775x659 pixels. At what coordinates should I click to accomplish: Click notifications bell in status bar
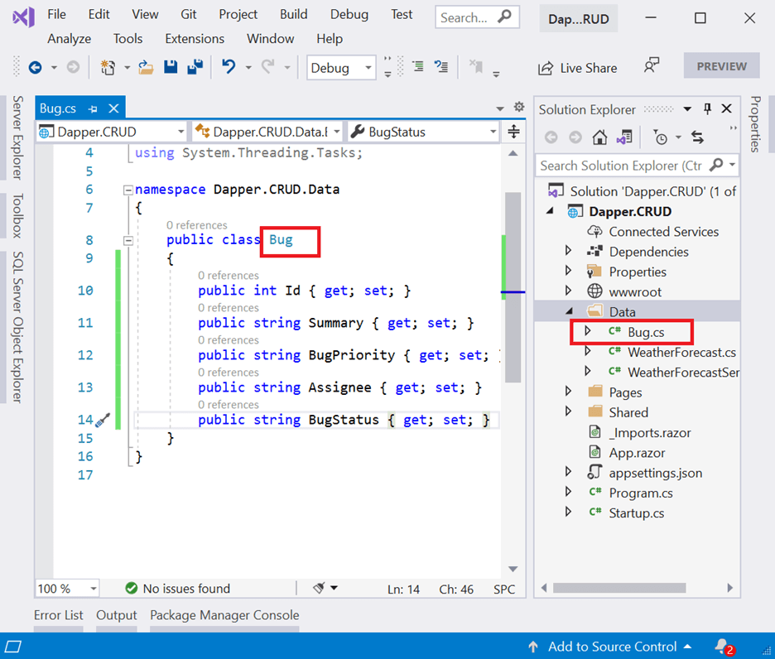[723, 646]
